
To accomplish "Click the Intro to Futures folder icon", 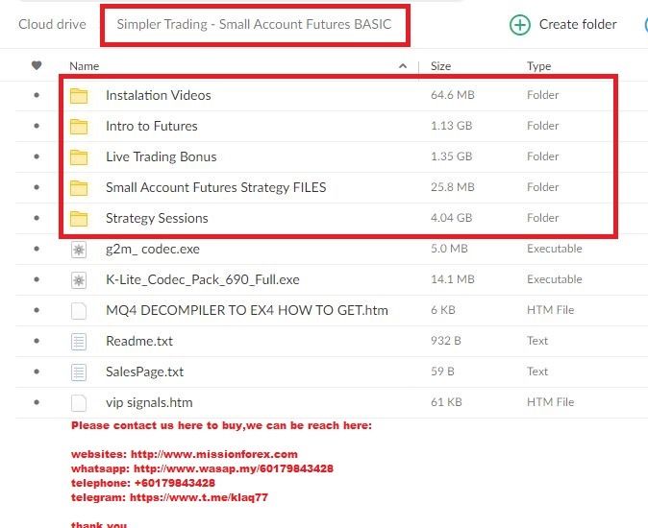I will click(x=79, y=126).
